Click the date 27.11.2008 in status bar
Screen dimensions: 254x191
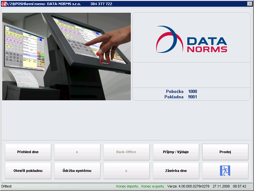point(221,186)
